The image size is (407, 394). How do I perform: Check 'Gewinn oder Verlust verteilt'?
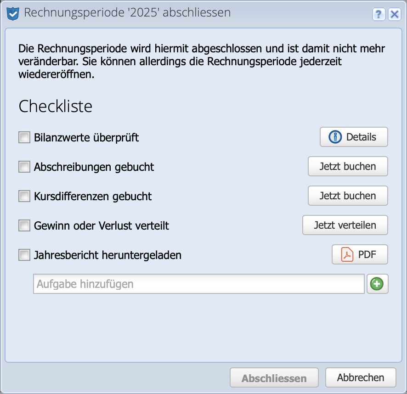(x=24, y=225)
